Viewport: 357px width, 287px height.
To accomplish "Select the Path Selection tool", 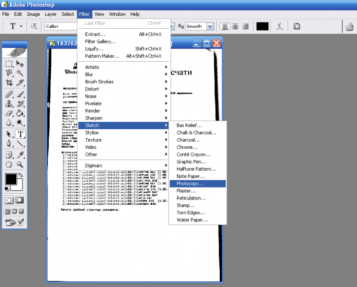I will click(9, 134).
